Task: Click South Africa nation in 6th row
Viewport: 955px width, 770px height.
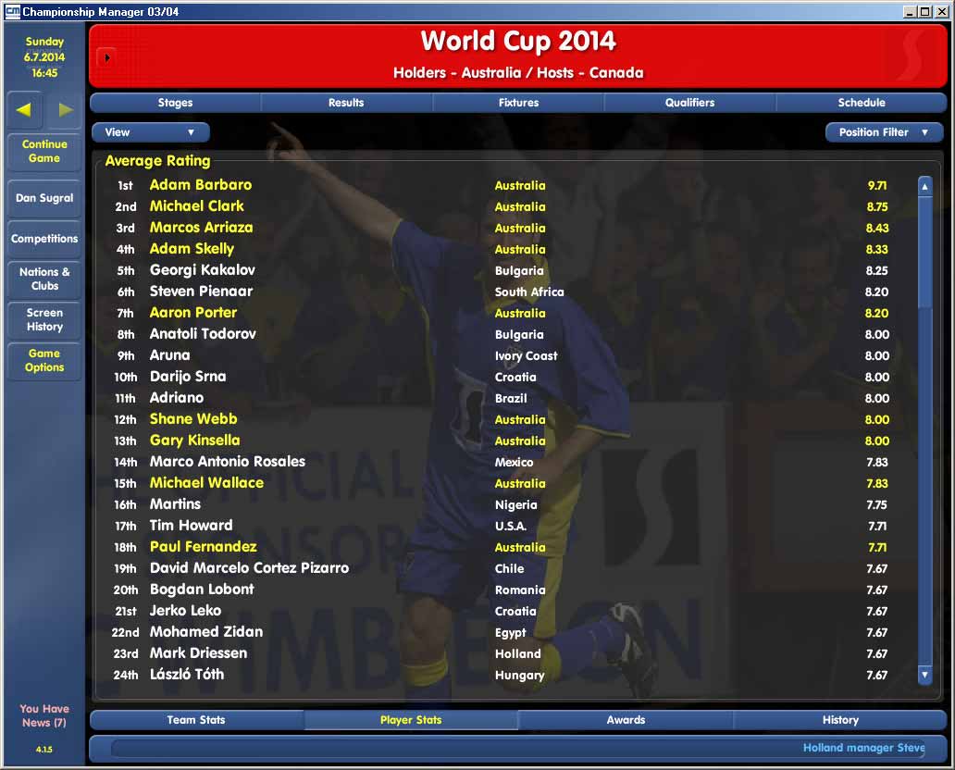Action: click(x=529, y=292)
